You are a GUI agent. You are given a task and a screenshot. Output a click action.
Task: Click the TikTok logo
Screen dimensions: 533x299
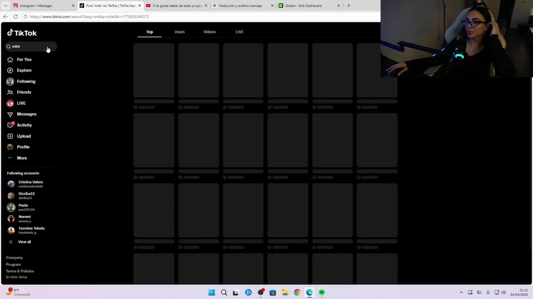coord(22,33)
